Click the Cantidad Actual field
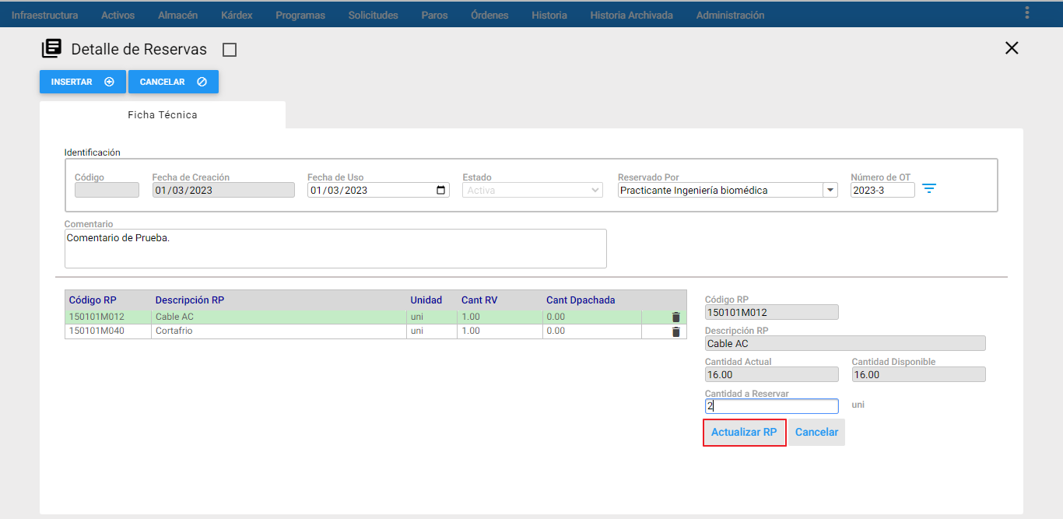 (x=771, y=374)
